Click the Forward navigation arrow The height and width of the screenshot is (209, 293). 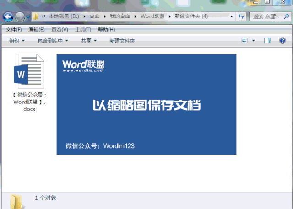click(20, 17)
